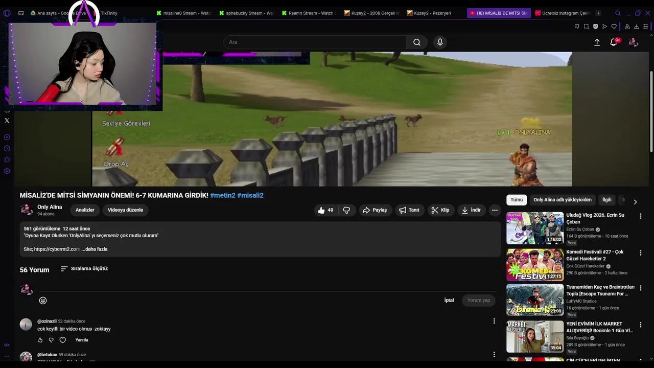Click the voice search microphone icon
Image resolution: width=654 pixels, height=368 pixels.
click(x=440, y=42)
